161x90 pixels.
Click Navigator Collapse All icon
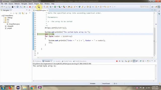[x=20, y=13]
